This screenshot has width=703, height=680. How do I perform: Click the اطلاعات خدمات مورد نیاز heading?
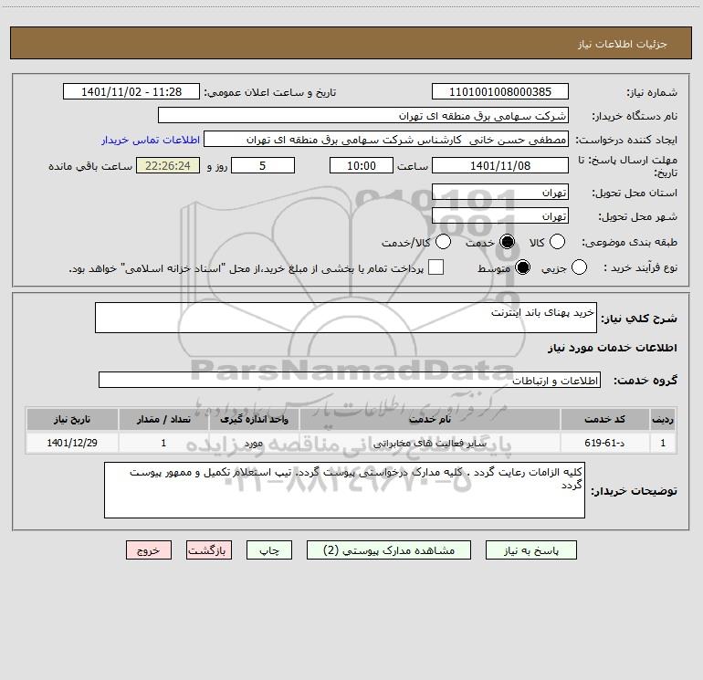[x=612, y=348]
